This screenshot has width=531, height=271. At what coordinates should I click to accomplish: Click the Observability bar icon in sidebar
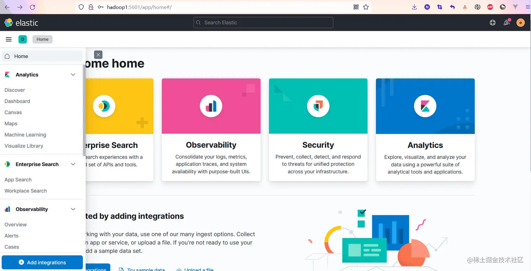7,209
